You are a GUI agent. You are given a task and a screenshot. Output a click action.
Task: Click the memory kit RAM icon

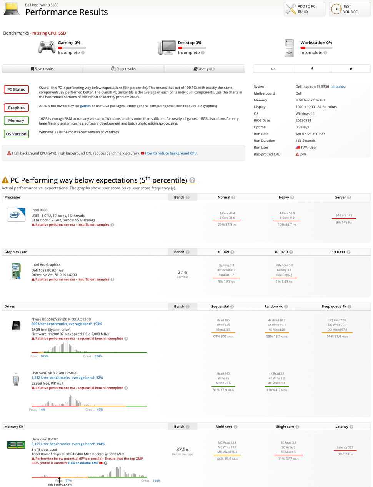click(x=16, y=445)
